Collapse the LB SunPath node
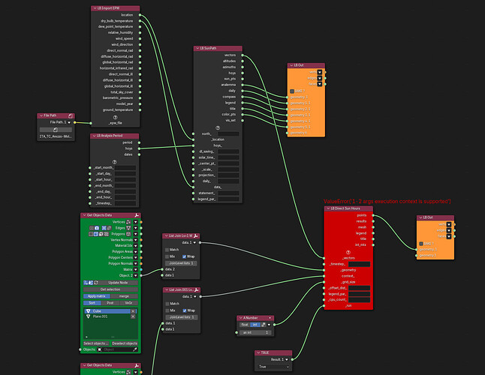Screen dimensions: 485x375 coord(197,48)
